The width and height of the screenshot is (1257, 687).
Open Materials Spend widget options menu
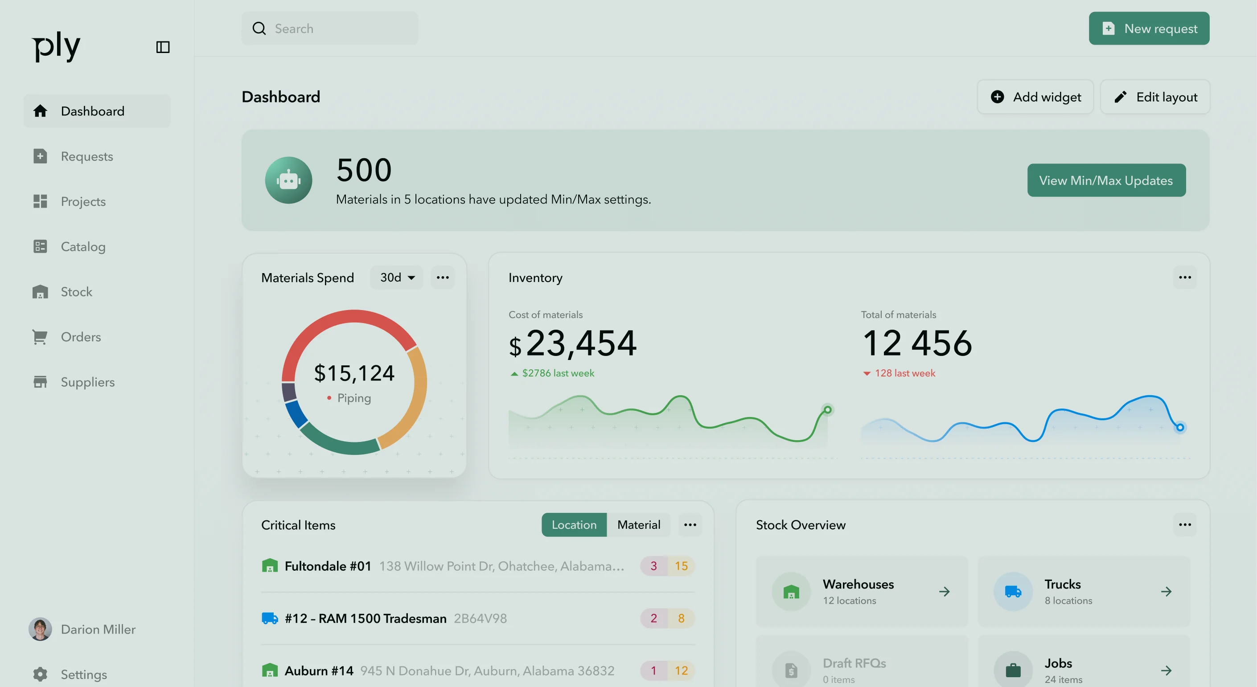(x=443, y=278)
